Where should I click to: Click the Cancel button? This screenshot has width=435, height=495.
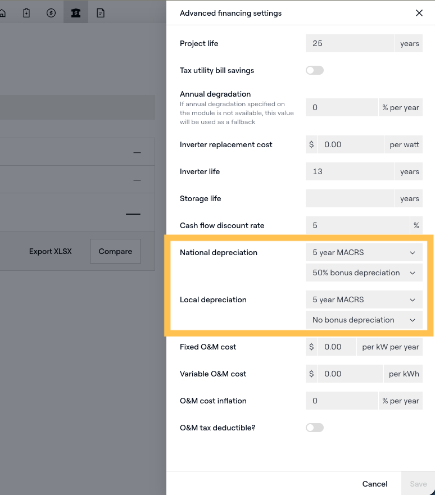pos(375,484)
